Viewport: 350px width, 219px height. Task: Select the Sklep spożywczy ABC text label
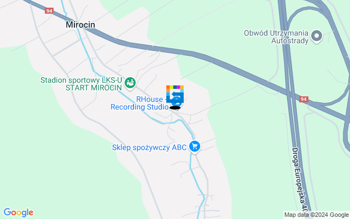pyautogui.click(x=149, y=147)
